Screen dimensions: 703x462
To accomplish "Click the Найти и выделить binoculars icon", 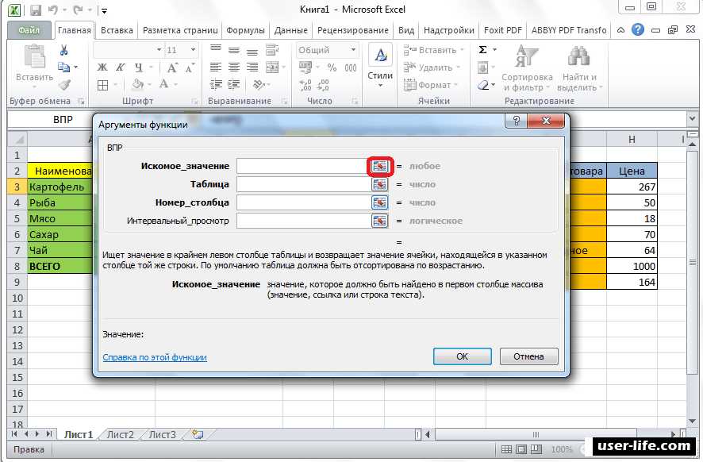I will tap(579, 59).
